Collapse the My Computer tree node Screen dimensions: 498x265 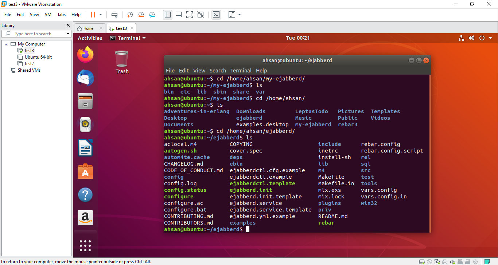pos(6,44)
